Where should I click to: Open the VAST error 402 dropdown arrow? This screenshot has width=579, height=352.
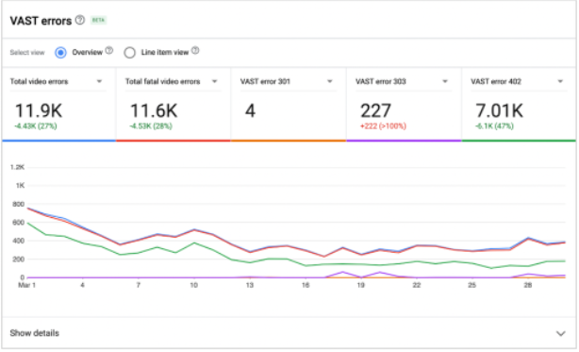point(560,81)
